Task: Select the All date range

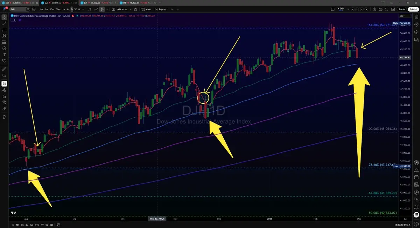Action: [51, 225]
